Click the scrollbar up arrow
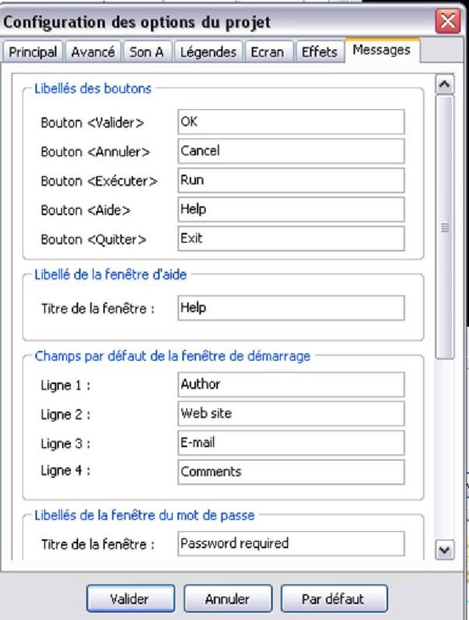 (x=444, y=84)
